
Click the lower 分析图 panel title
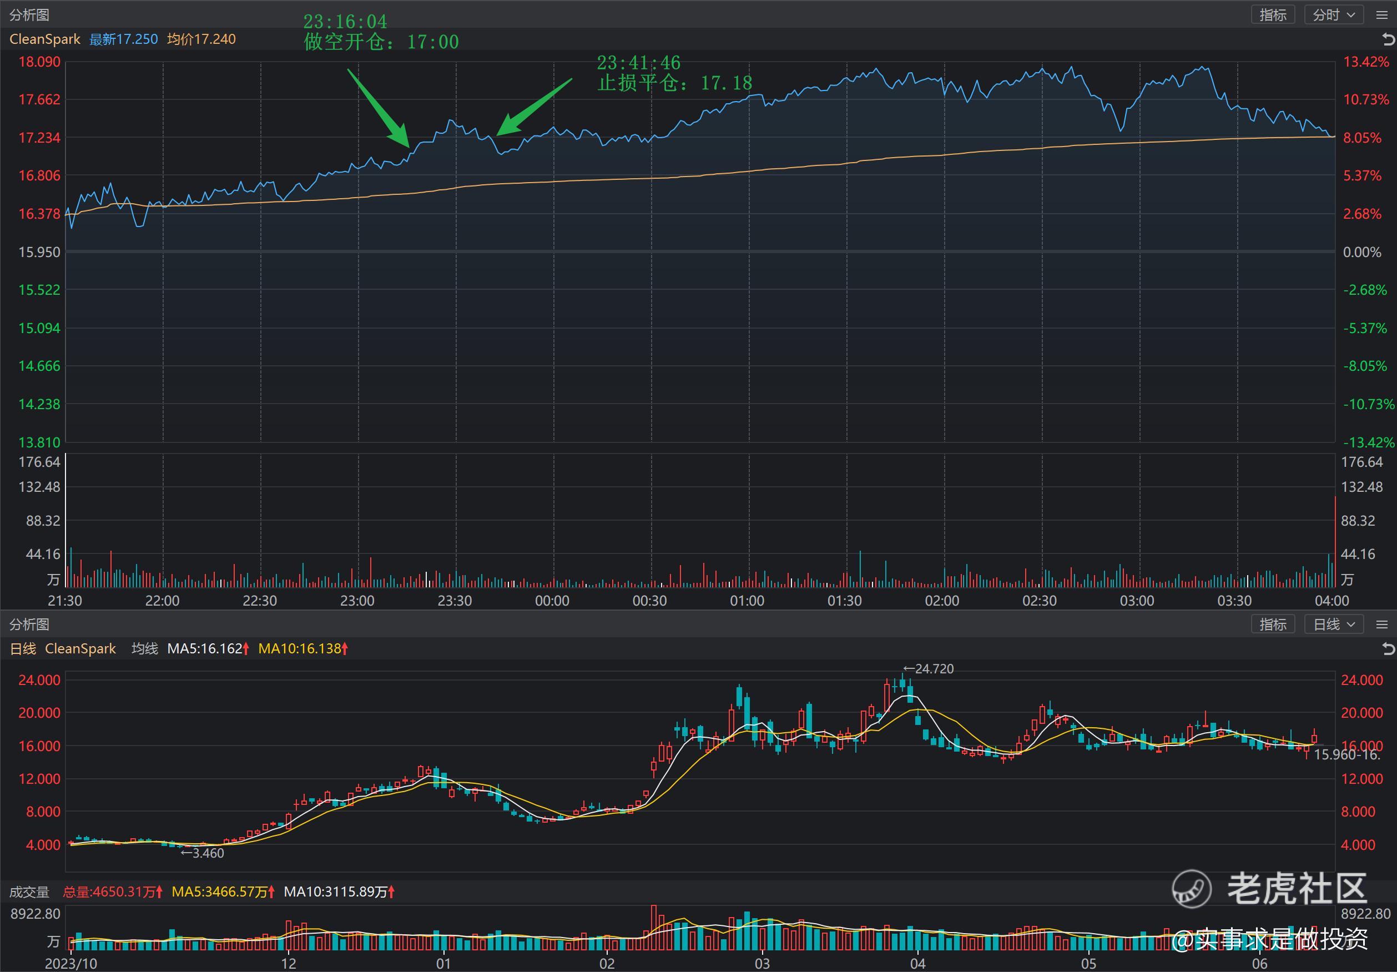click(29, 625)
